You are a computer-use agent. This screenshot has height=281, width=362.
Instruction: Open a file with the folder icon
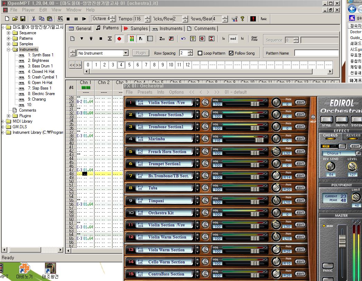(15, 19)
